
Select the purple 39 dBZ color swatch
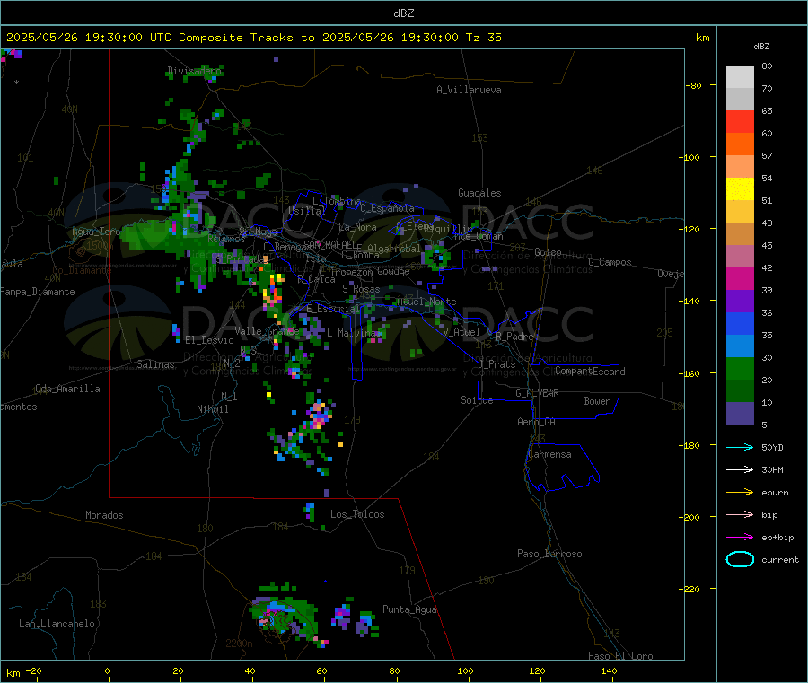click(740, 302)
